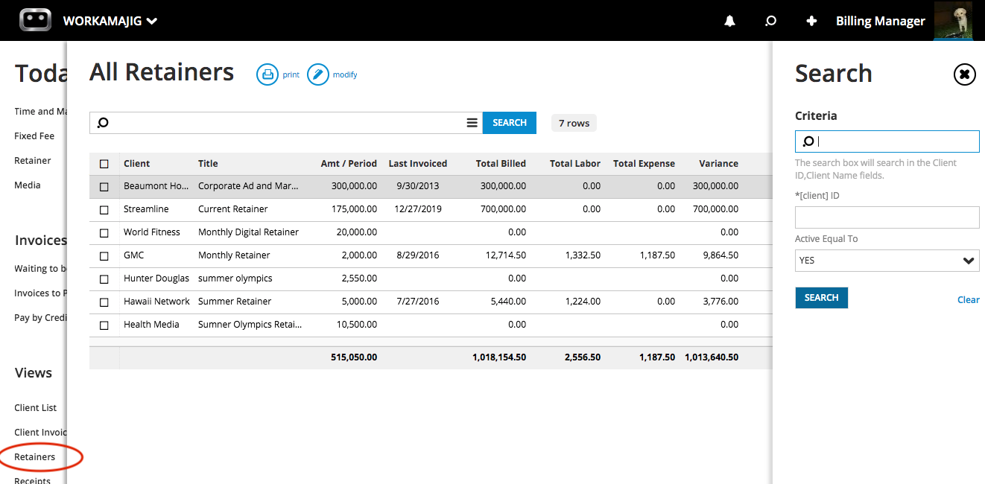Open Client List in Views sidebar

(x=36, y=408)
